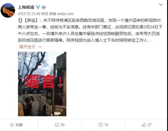Expand full post with 展开全文
This screenshot has width=168, height=131.
[x=27, y=47]
